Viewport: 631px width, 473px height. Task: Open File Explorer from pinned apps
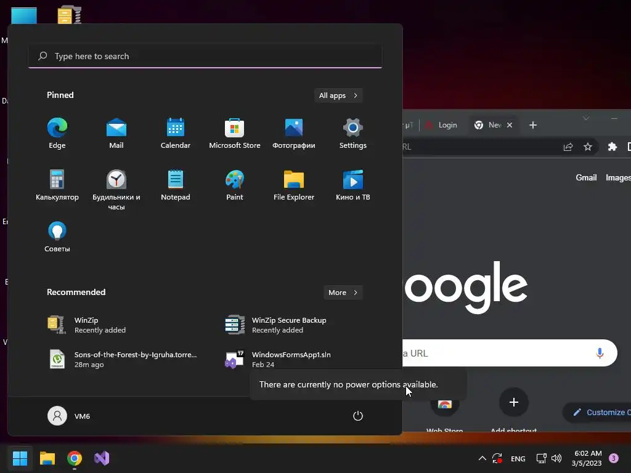tap(294, 185)
